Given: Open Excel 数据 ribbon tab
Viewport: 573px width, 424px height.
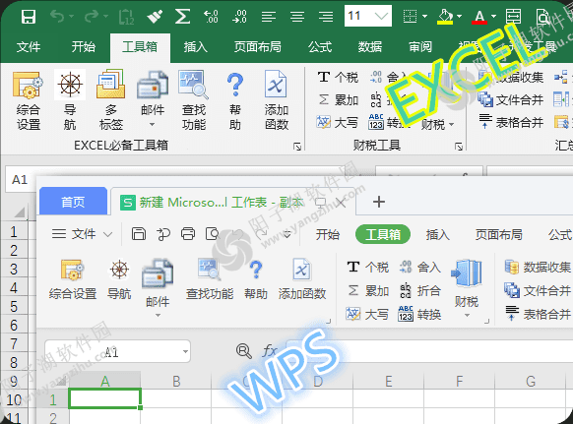Looking at the screenshot, I should pyautogui.click(x=370, y=47).
